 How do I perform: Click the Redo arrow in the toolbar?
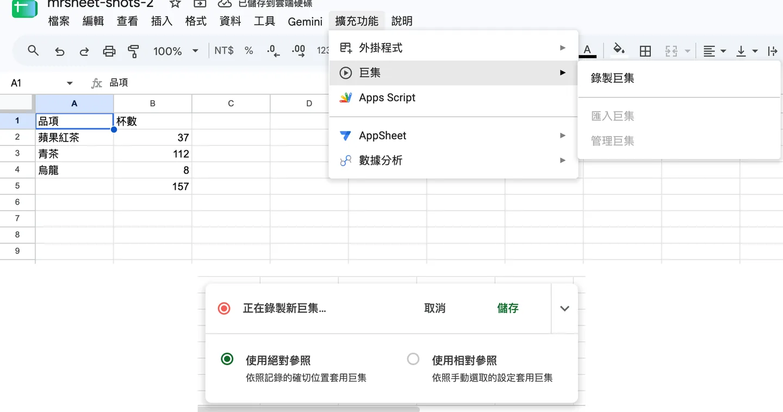click(84, 51)
